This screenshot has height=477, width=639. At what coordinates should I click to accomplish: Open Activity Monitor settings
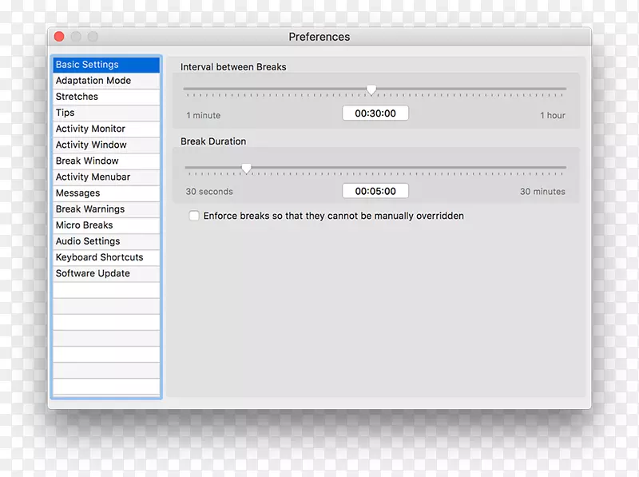coord(90,129)
